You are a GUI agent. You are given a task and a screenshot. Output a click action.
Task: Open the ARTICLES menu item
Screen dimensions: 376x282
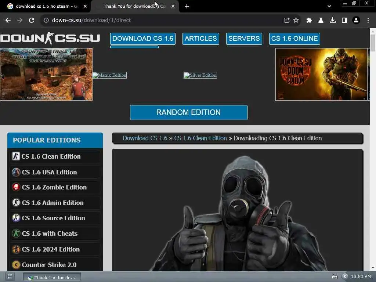click(x=201, y=39)
